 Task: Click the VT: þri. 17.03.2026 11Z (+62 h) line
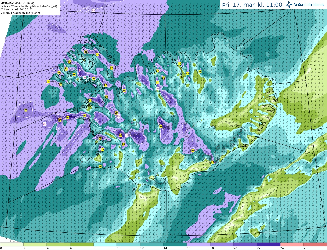pos(20,13)
